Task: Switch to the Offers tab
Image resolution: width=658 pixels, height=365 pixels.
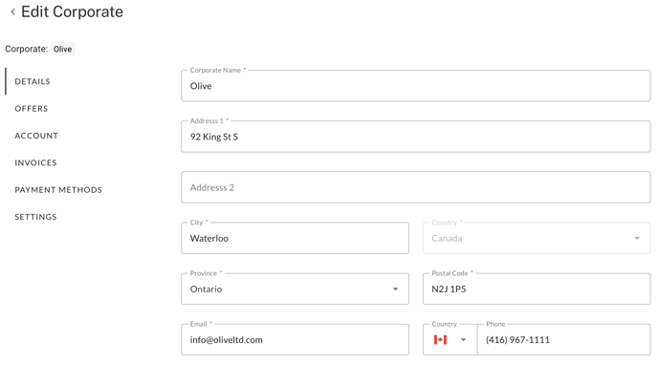Action: pos(32,109)
